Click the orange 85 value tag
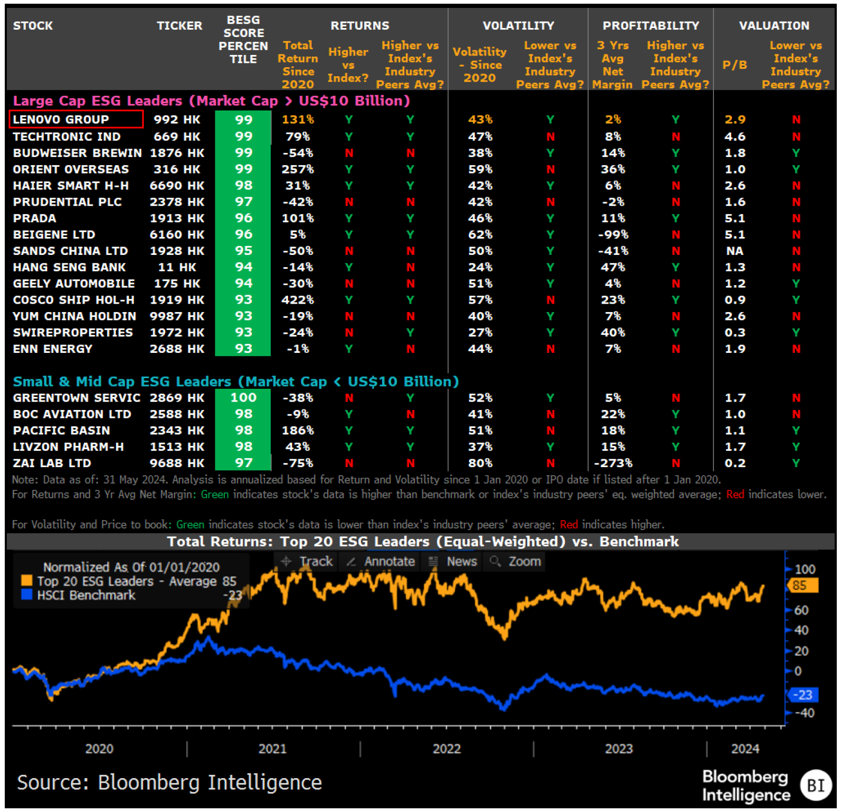 [802, 585]
